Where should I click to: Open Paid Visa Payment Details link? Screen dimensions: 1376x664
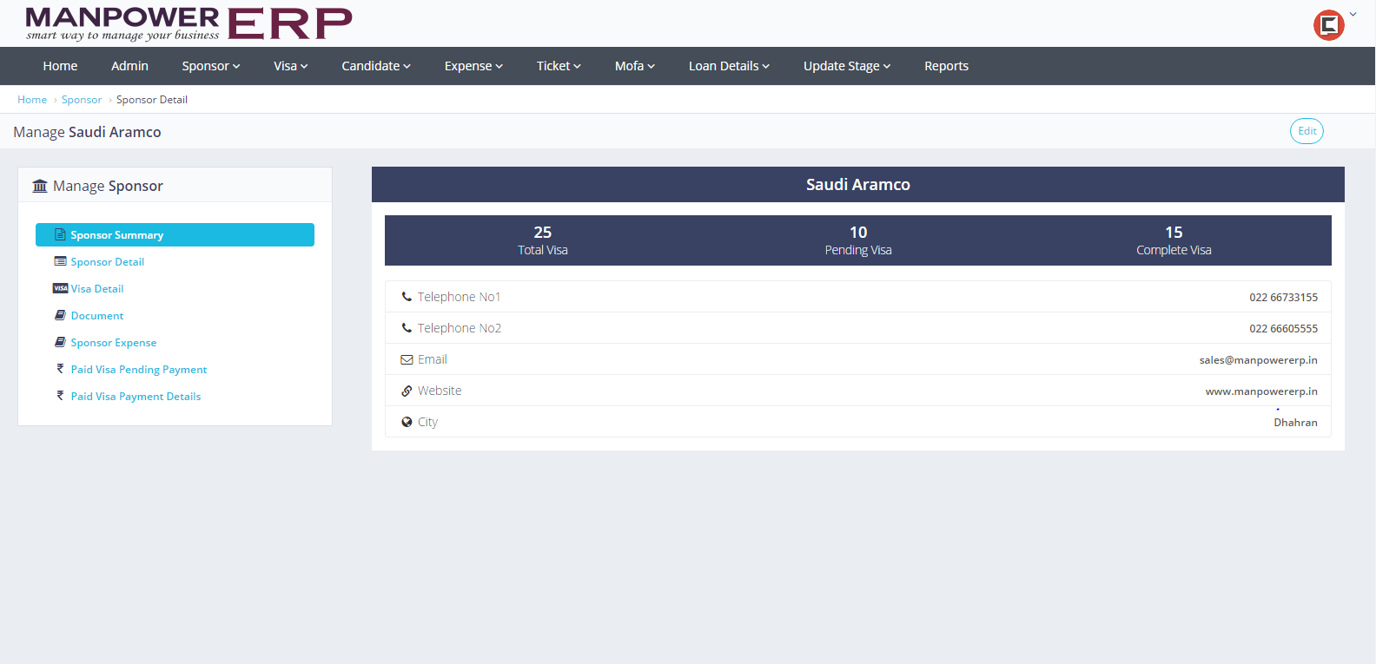(x=136, y=396)
